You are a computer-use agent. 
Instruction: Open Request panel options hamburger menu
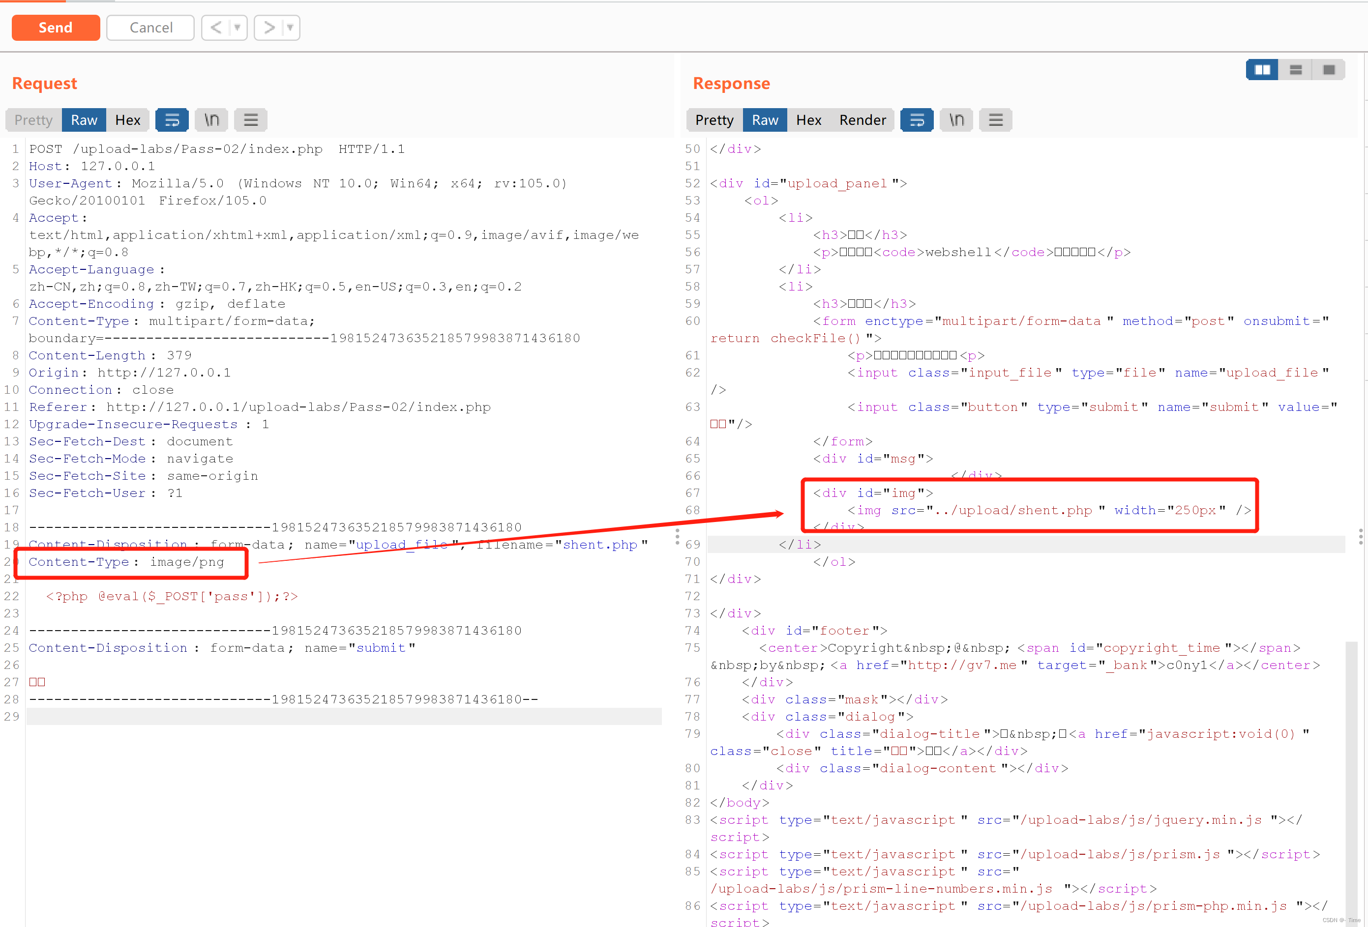251,120
